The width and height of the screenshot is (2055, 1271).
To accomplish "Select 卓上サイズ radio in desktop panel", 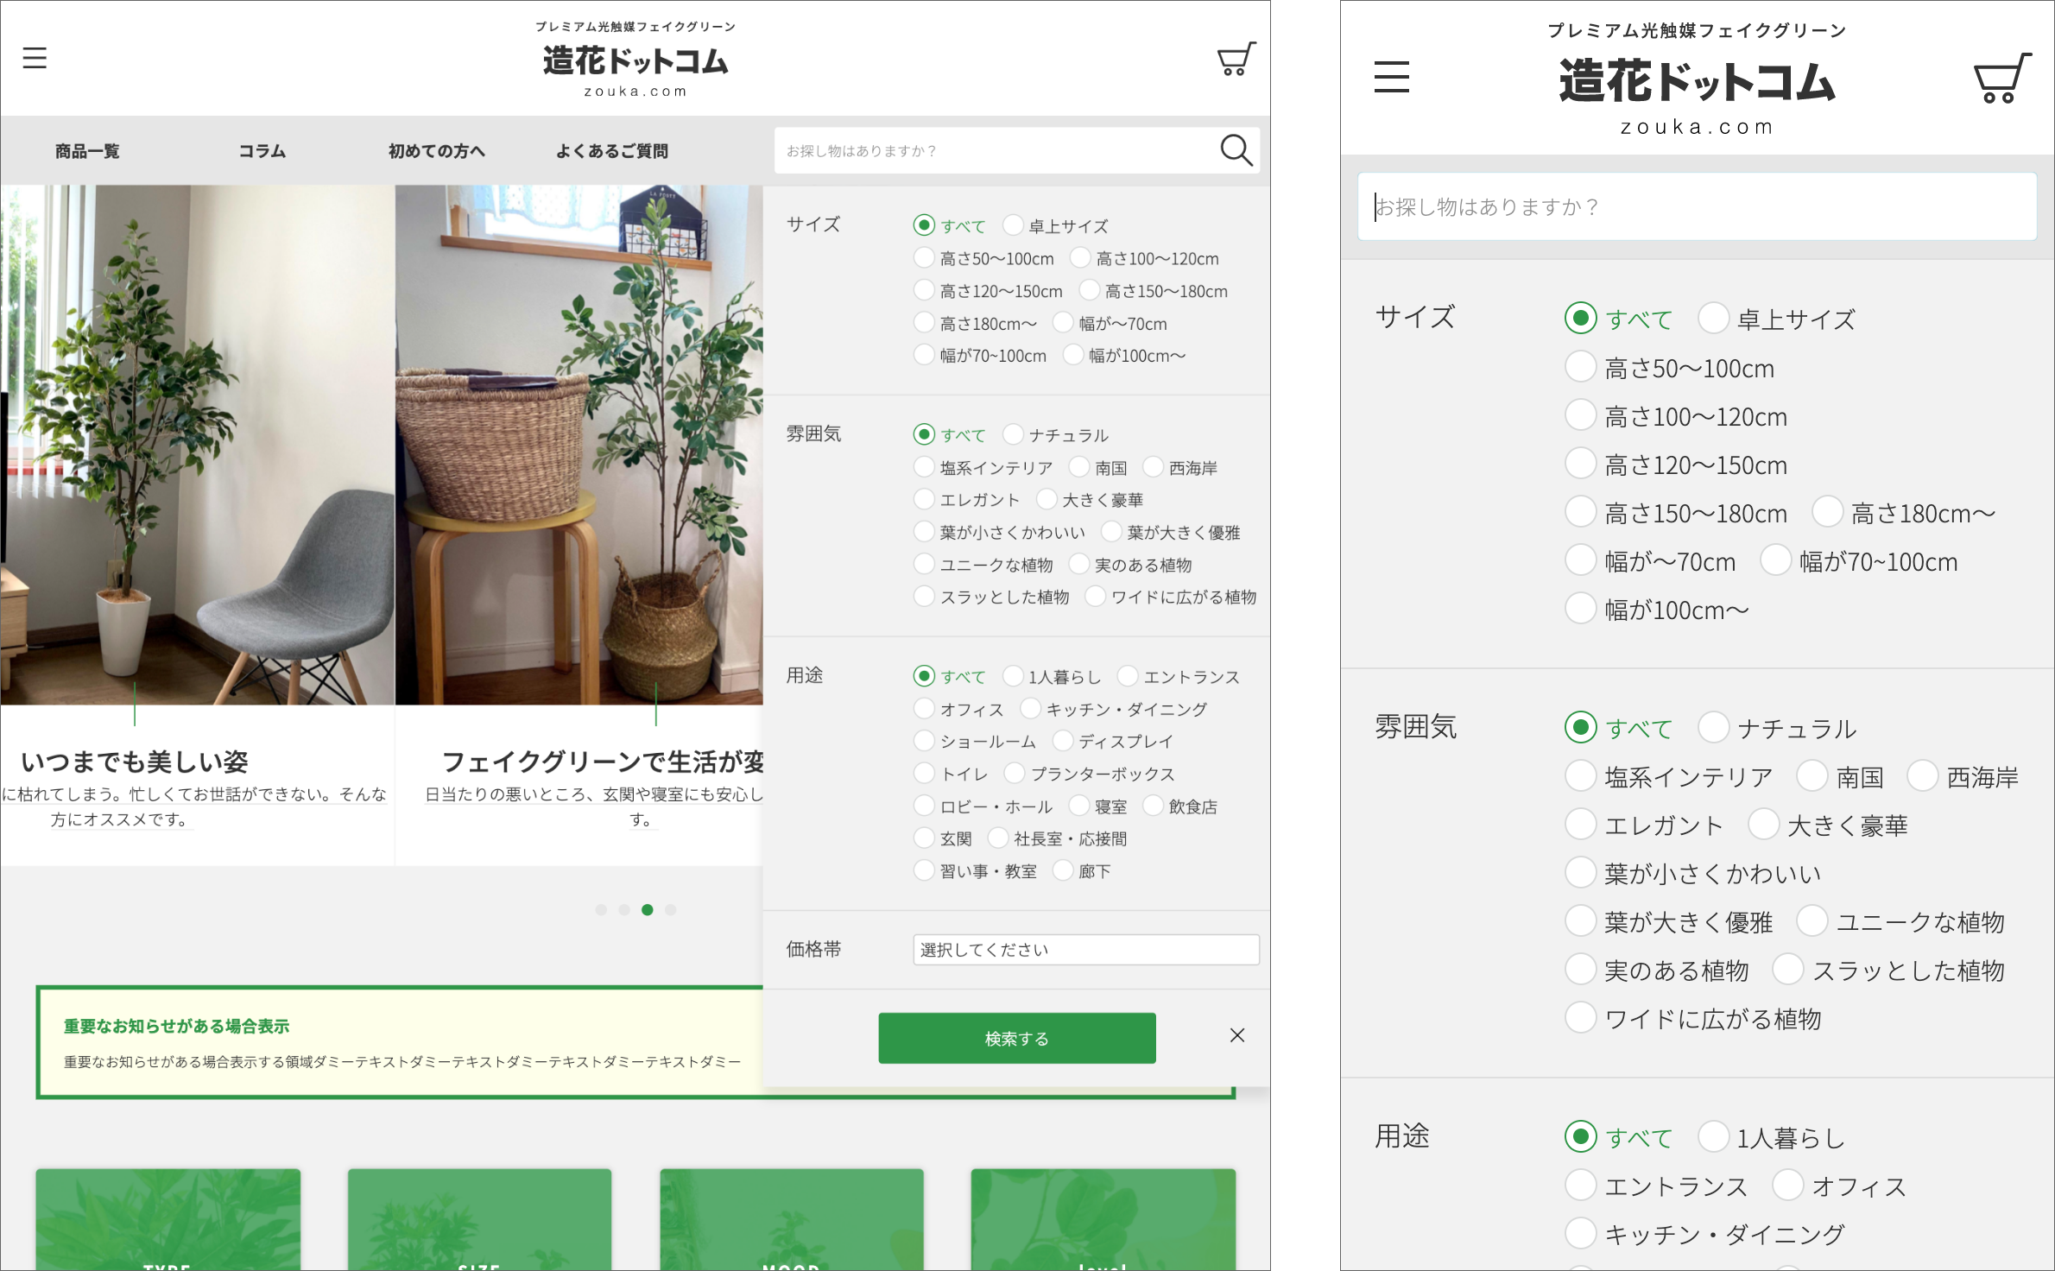I will pyautogui.click(x=1013, y=225).
